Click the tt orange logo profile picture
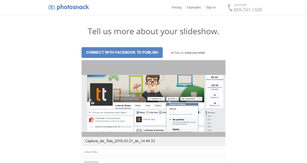 [101, 94]
